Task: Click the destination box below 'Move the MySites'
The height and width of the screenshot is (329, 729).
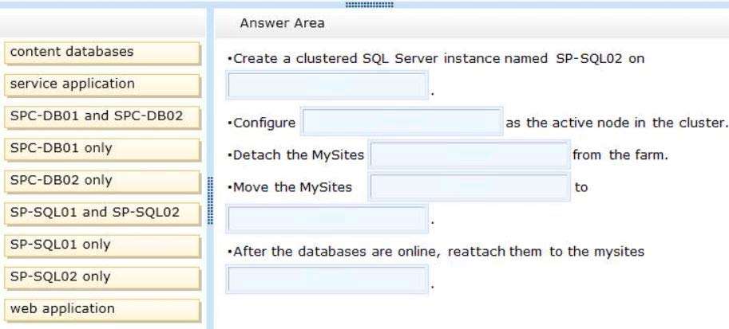Action: click(x=327, y=219)
